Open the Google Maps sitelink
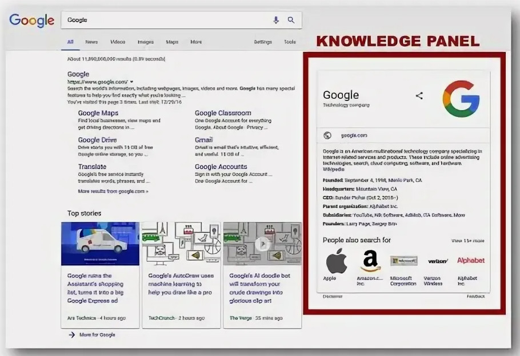520x356 pixels. click(98, 114)
